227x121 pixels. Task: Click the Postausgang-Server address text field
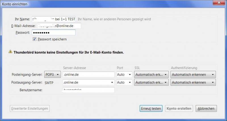pos(85,82)
